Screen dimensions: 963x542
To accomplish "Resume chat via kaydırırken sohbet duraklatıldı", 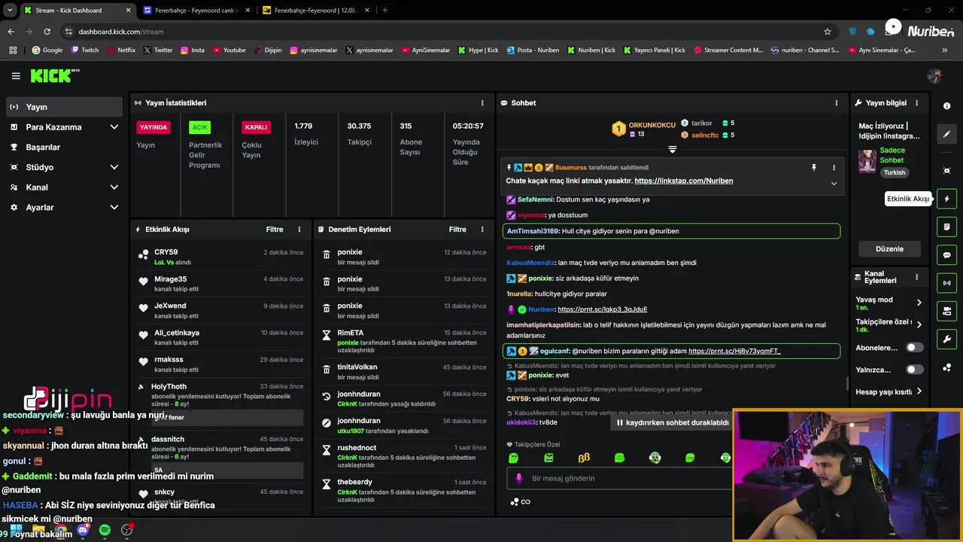I will [673, 423].
